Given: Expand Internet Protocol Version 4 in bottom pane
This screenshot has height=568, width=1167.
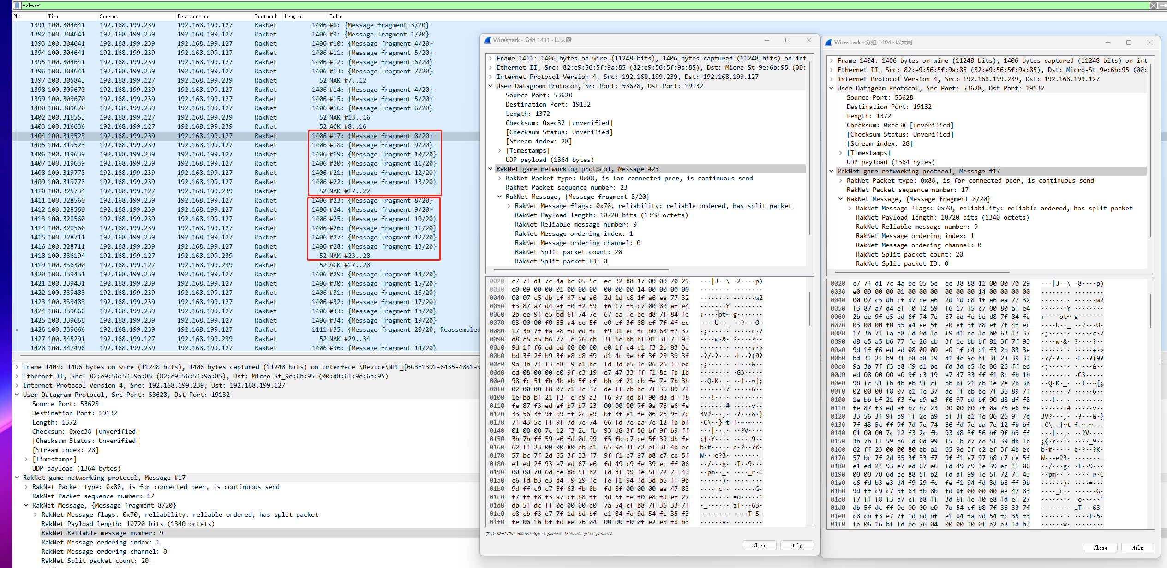Looking at the screenshot, I should [x=17, y=385].
